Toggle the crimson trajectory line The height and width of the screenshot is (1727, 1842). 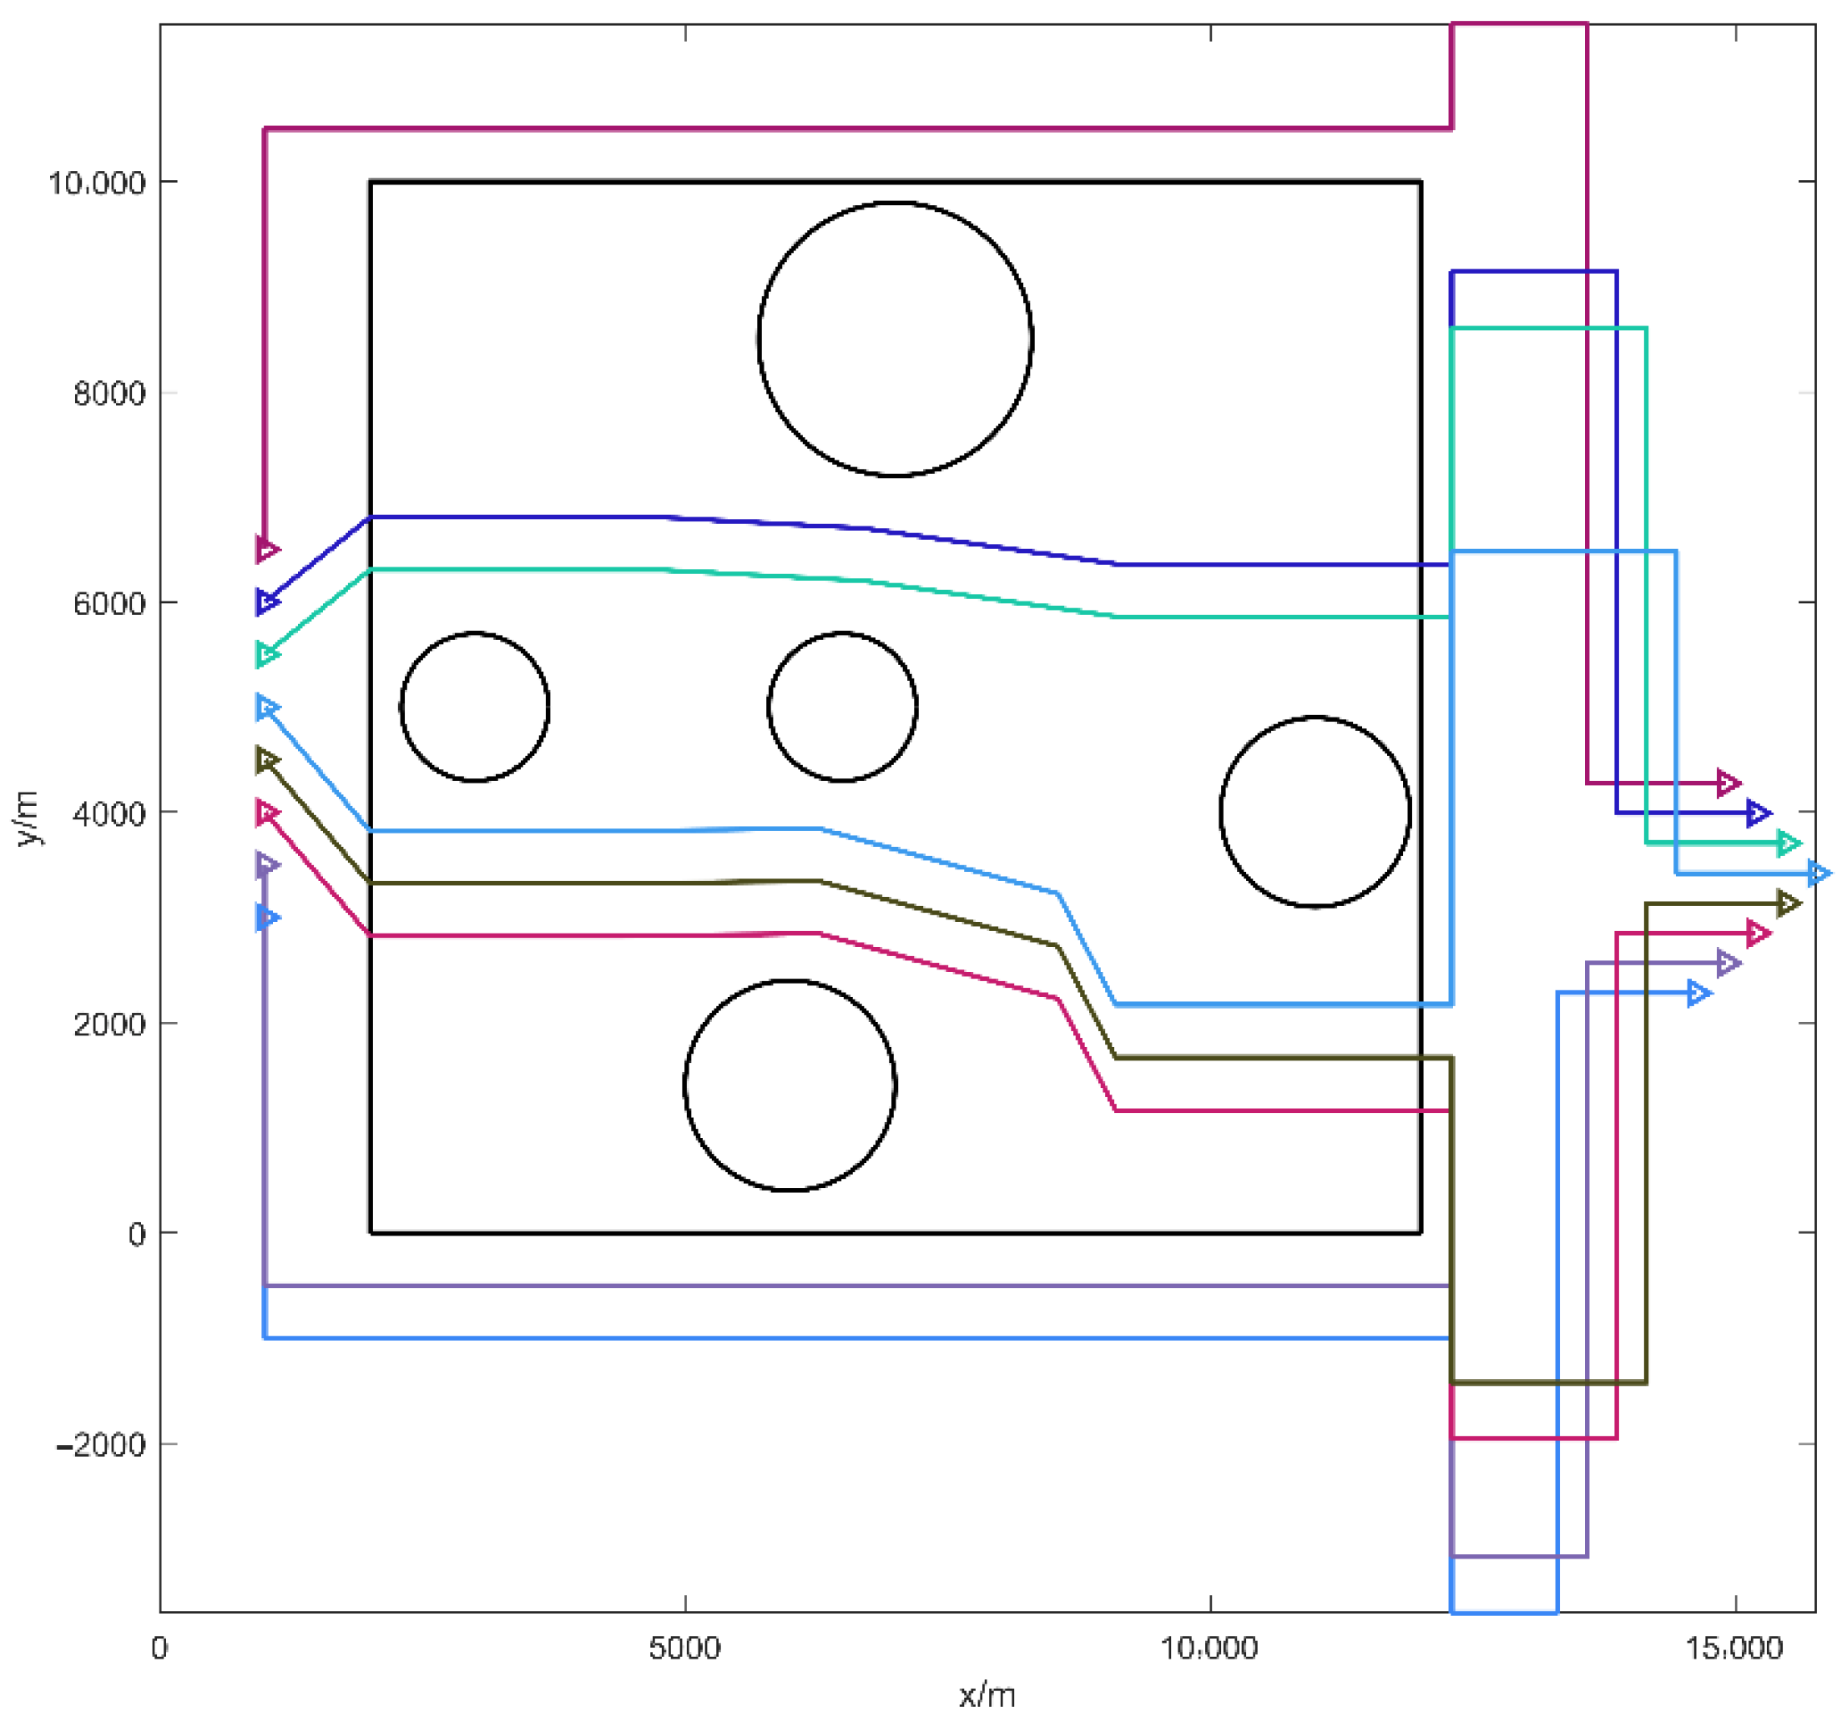[556, 935]
